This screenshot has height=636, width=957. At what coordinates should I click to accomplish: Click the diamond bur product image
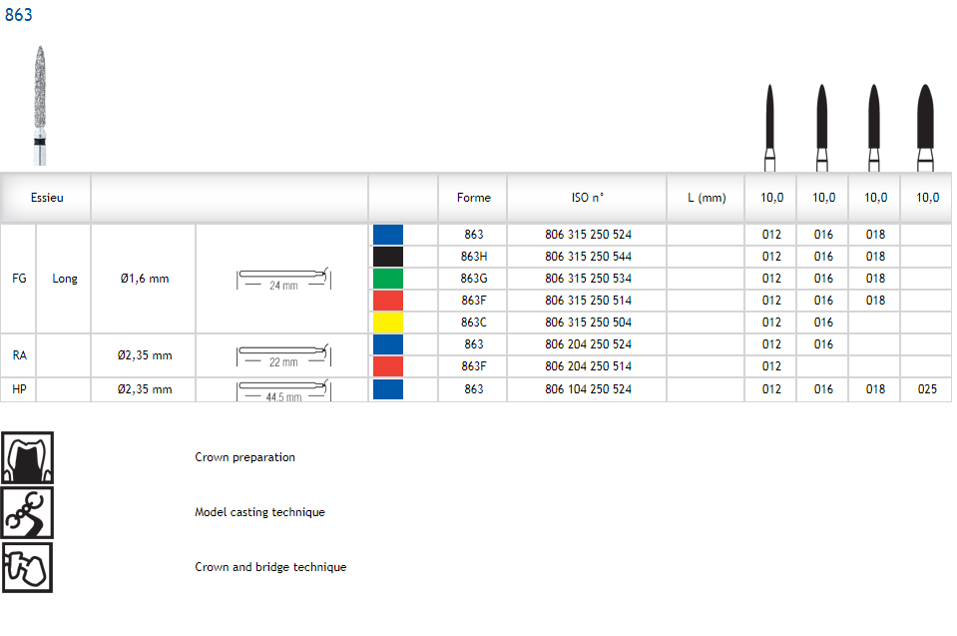(40, 105)
